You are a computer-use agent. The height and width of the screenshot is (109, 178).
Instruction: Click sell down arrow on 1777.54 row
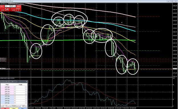pos(15,96)
